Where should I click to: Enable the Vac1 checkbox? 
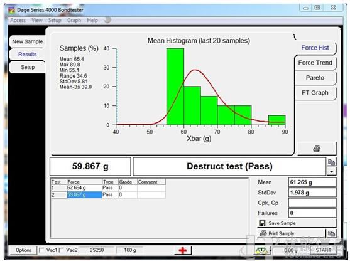click(41, 250)
